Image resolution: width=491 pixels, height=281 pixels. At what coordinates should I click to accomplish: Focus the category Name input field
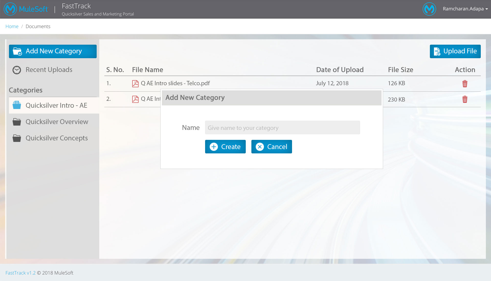(x=282, y=128)
